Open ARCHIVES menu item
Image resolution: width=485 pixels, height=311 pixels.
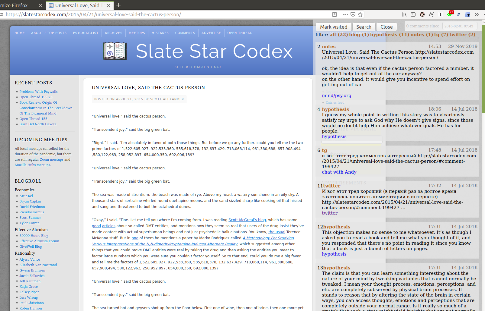coord(114,33)
